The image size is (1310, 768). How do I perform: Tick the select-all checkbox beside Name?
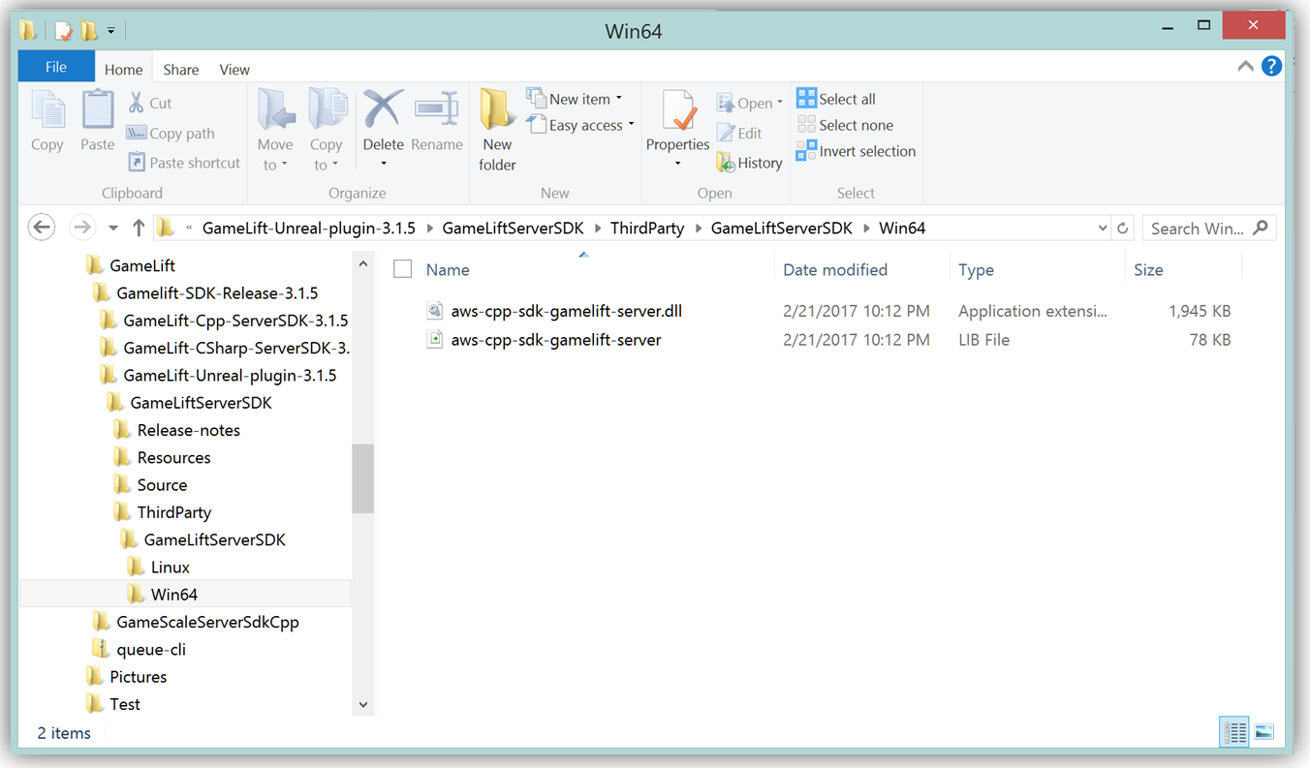[x=403, y=269]
